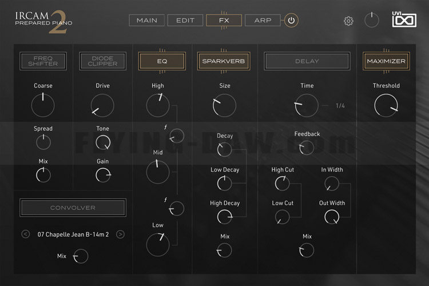Click the IRCAM Prepared Piano 2 logo

click(44, 22)
